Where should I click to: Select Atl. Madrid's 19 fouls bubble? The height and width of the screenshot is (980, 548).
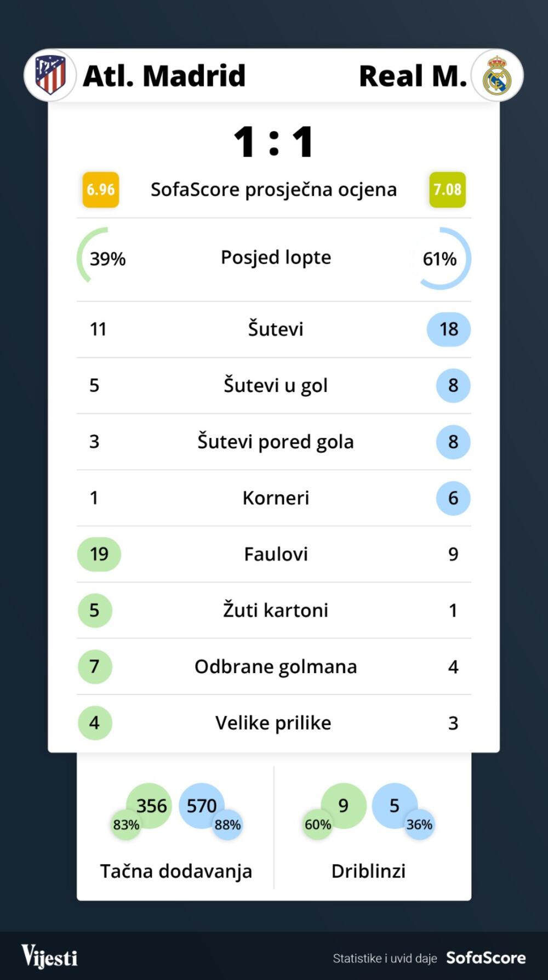coord(99,554)
